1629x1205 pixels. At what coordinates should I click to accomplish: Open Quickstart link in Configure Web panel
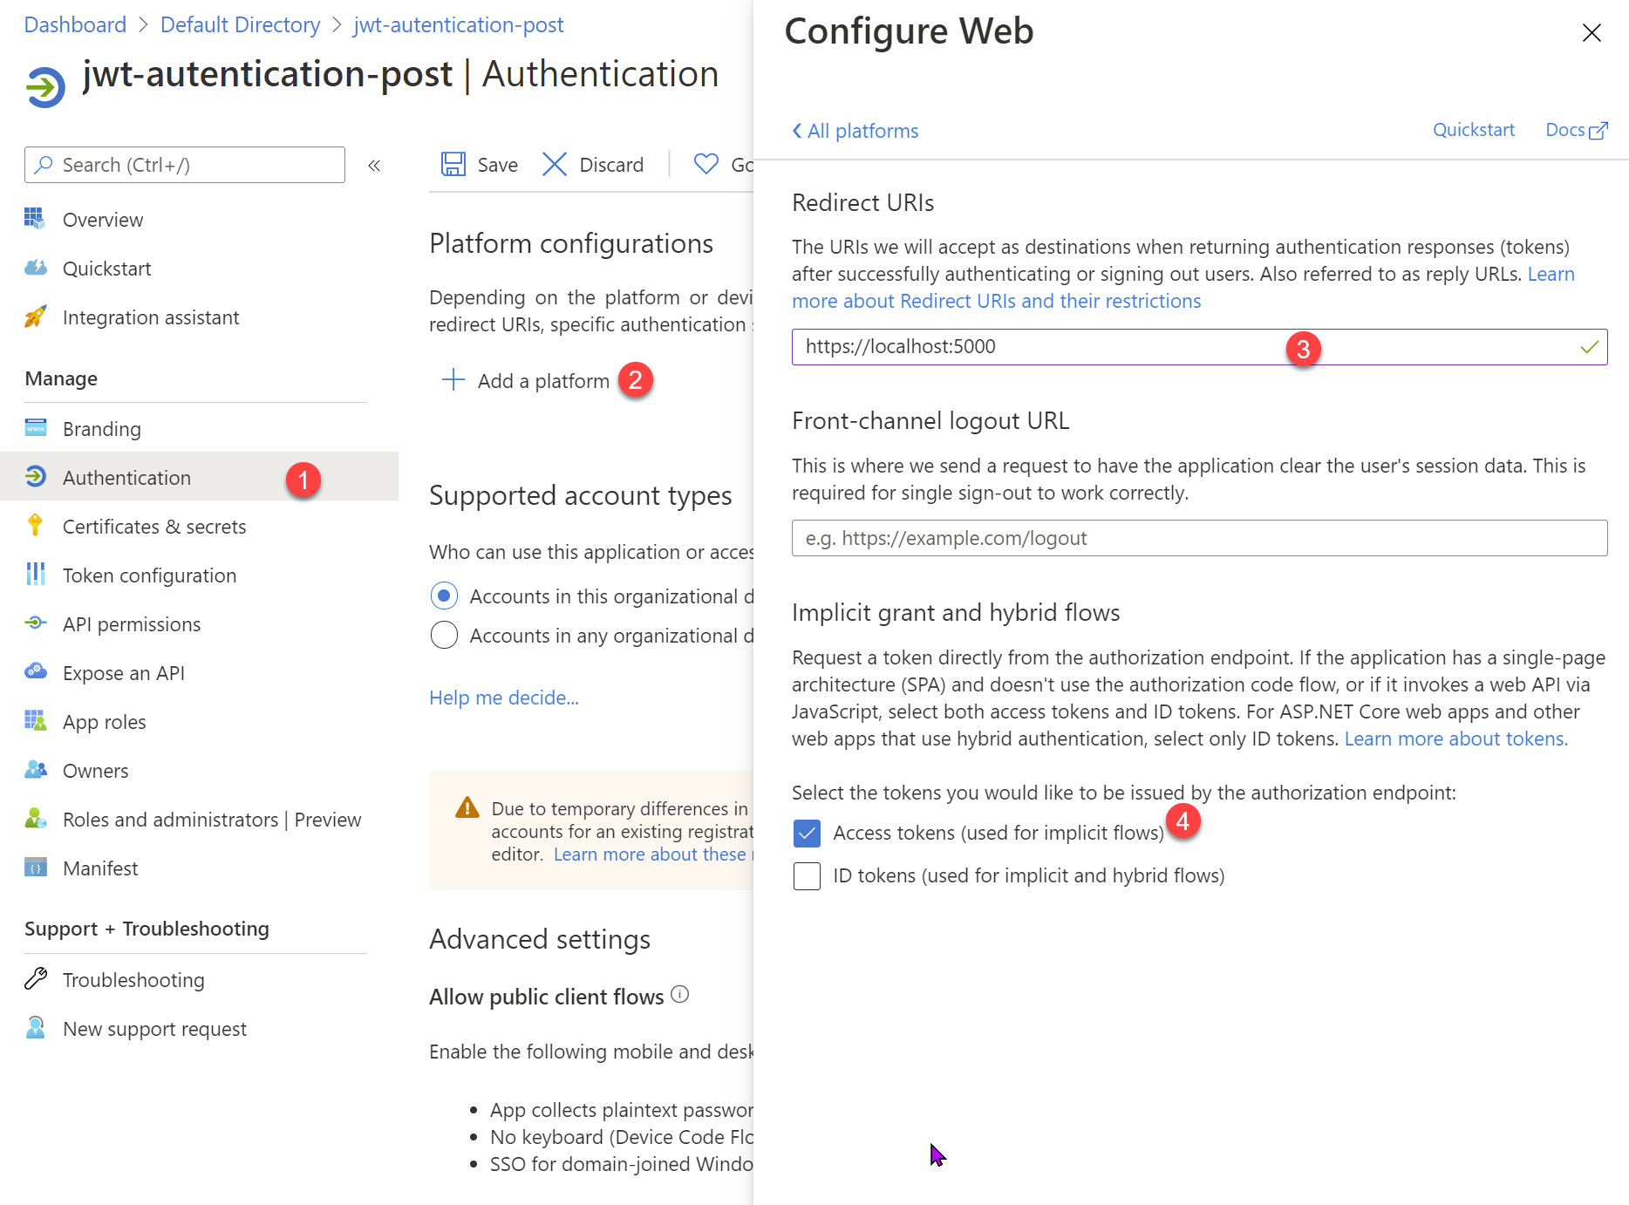click(x=1474, y=130)
